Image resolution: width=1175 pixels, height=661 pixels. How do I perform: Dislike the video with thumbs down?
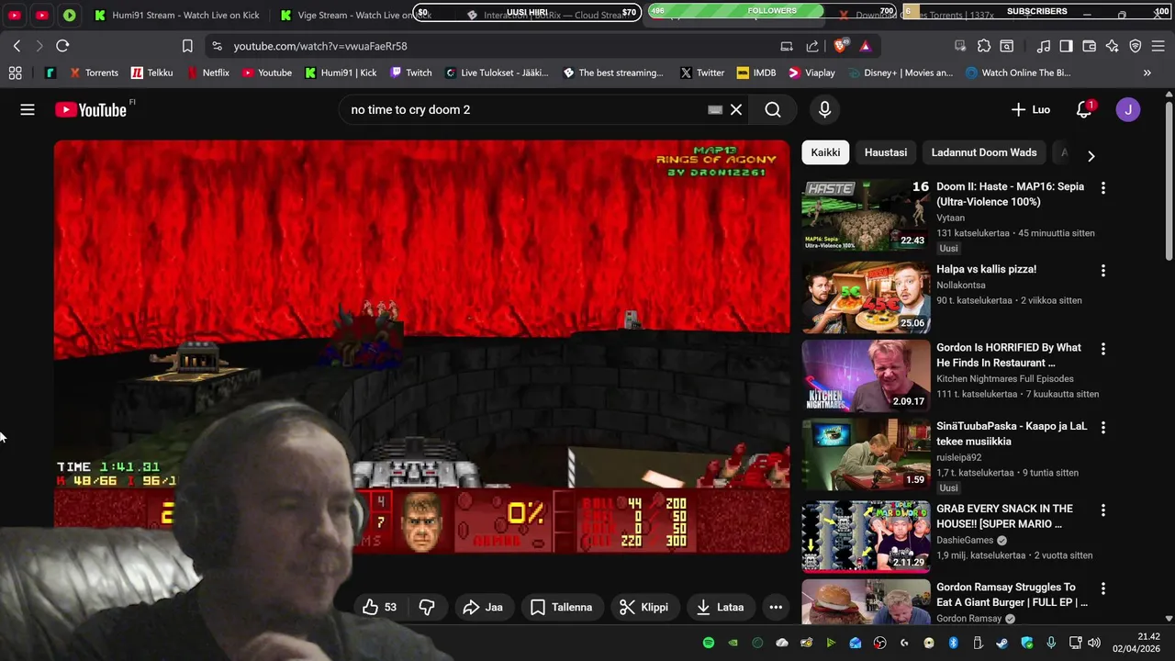tap(427, 607)
